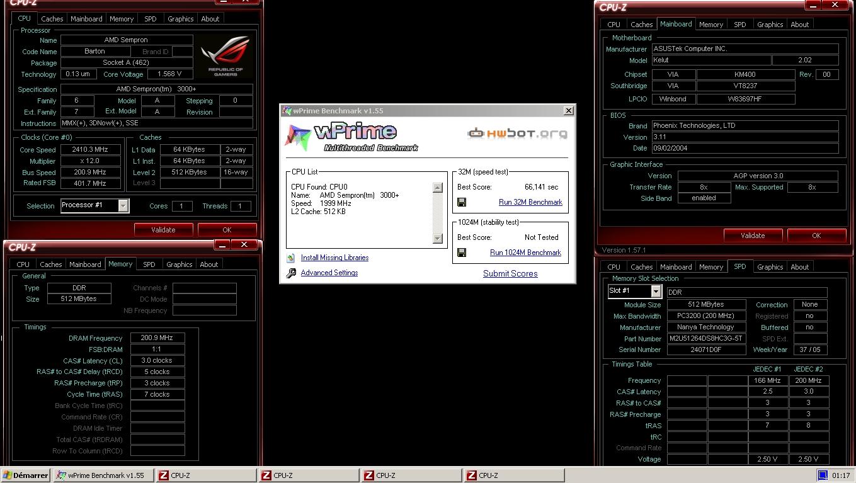Click the system tray icon beside the clock
Viewport: 856px width, 483px height.
coord(823,475)
